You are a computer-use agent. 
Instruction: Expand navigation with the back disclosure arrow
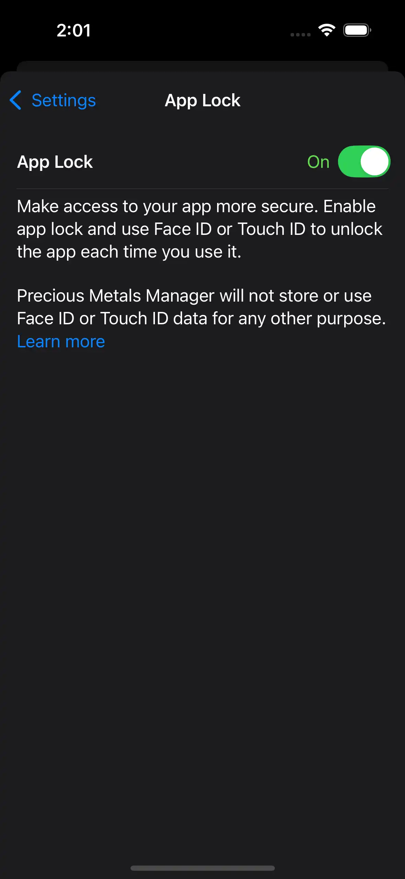click(15, 100)
